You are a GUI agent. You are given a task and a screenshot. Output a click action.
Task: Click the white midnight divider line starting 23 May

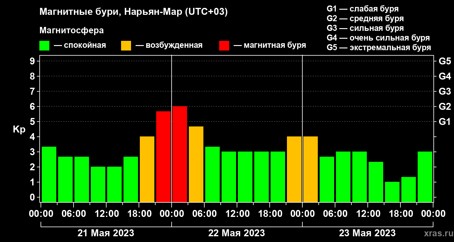(302, 129)
